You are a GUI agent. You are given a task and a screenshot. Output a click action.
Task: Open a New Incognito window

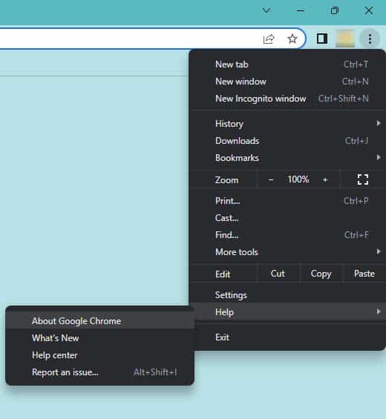click(287, 99)
